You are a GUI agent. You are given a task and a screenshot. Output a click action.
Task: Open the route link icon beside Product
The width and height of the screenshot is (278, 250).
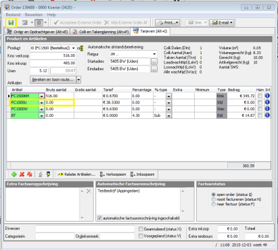(x=80, y=48)
